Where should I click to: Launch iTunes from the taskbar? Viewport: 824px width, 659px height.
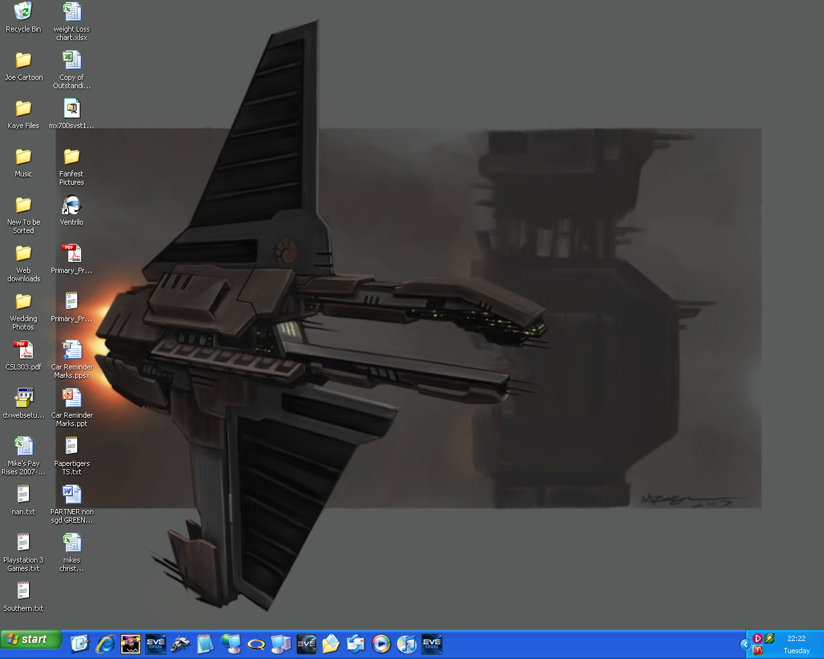pos(406,644)
